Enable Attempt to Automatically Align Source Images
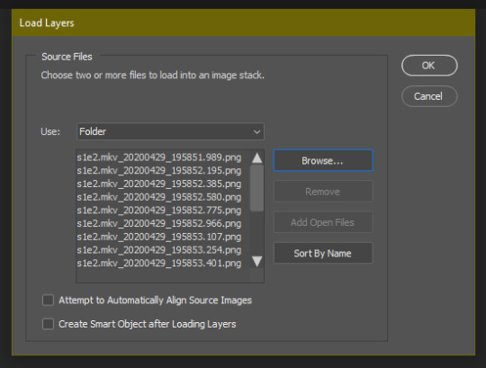The width and height of the screenshot is (486, 368). pyautogui.click(x=48, y=301)
